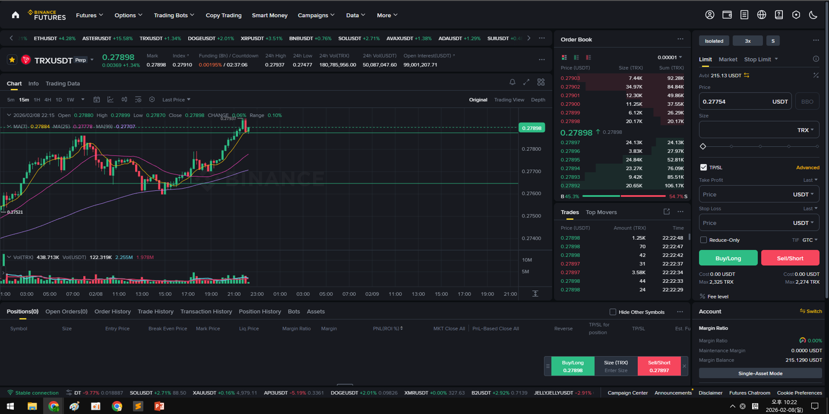This screenshot has width=829, height=414.
Task: Open the wallet icon in header
Action: coord(727,15)
